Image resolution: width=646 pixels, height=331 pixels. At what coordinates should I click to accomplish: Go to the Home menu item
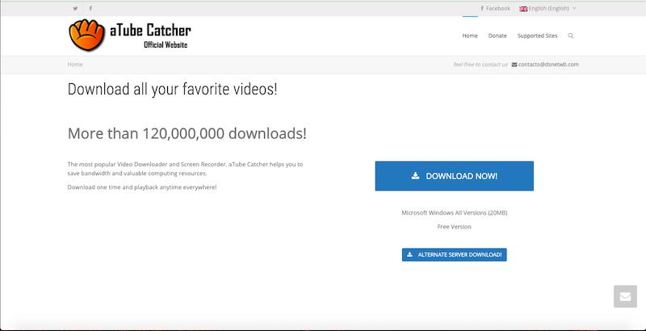tap(470, 36)
